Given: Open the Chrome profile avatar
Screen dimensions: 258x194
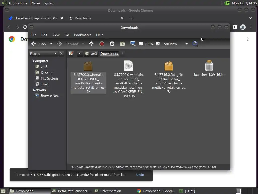Looking at the screenshot, I should [243, 27].
